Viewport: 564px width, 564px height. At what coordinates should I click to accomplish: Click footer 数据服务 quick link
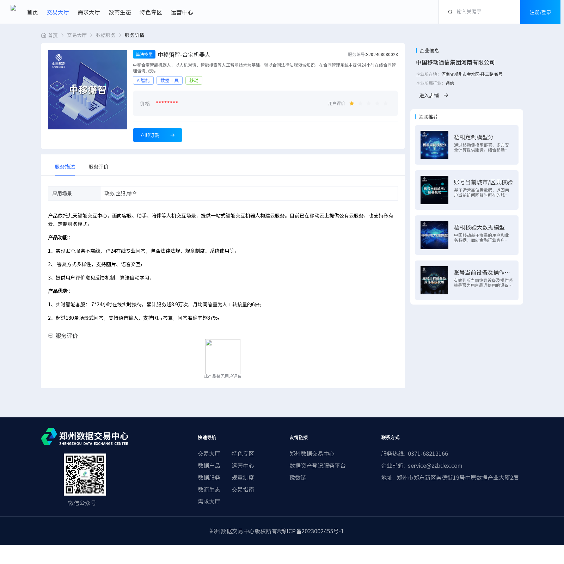tap(209, 478)
